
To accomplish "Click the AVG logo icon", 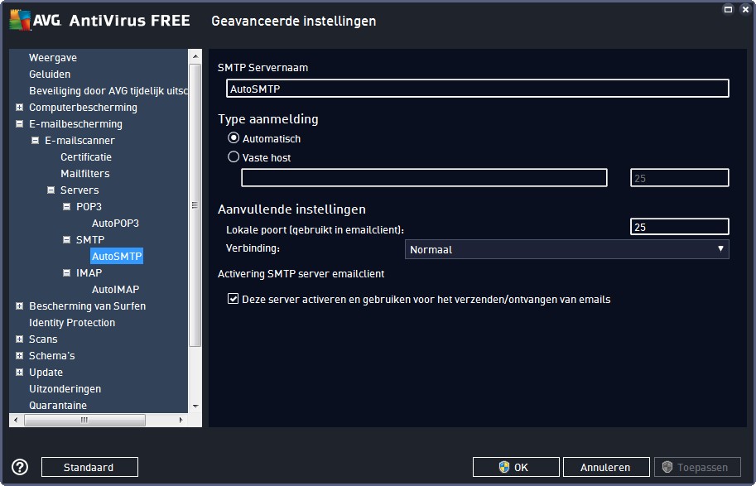I will [20, 20].
